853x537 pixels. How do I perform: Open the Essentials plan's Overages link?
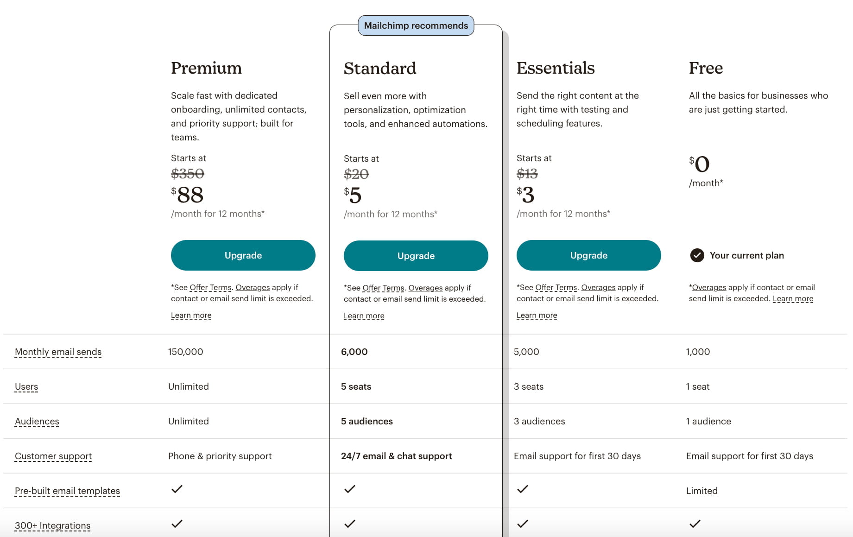[x=599, y=287]
